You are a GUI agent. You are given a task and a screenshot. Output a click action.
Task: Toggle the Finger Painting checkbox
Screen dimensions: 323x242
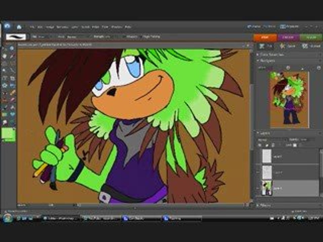(141, 37)
